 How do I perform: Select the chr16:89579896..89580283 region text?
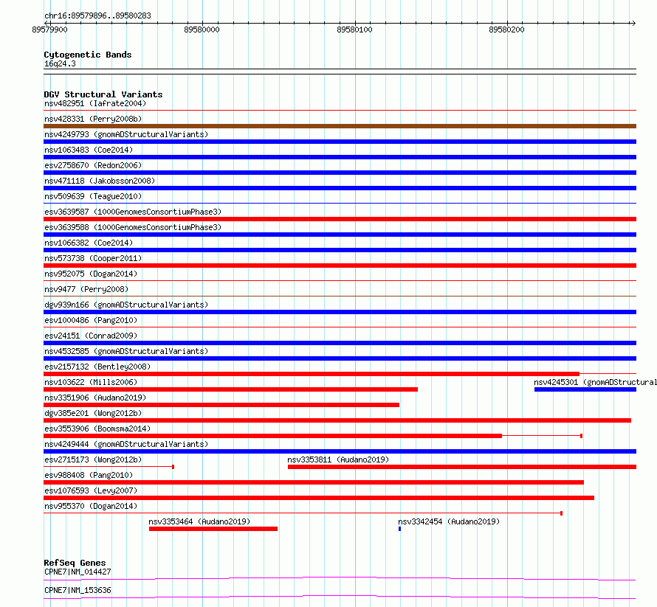tap(97, 16)
